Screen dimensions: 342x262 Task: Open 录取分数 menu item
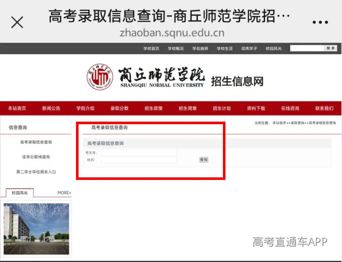pos(119,108)
